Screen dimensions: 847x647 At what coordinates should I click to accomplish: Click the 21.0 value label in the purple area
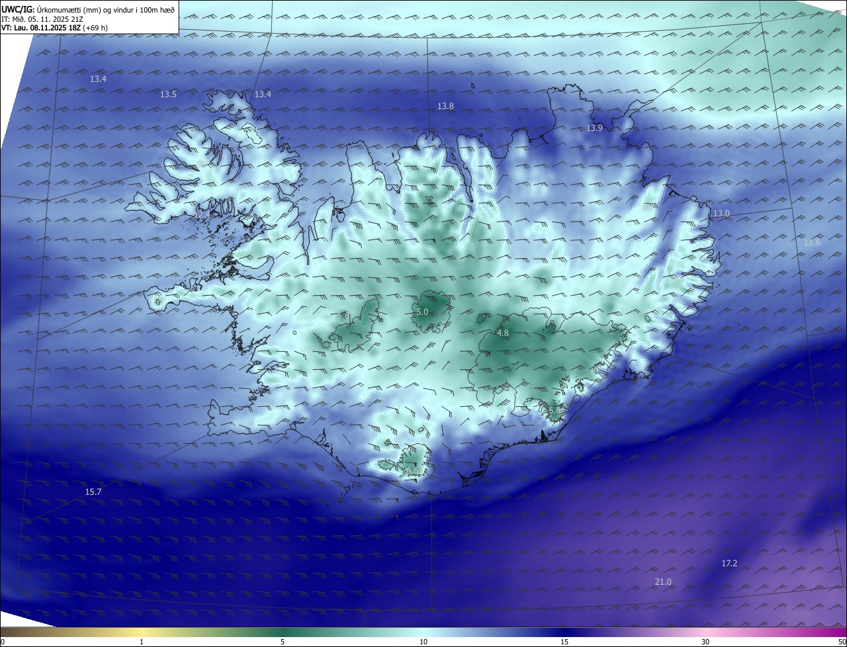coord(663,582)
